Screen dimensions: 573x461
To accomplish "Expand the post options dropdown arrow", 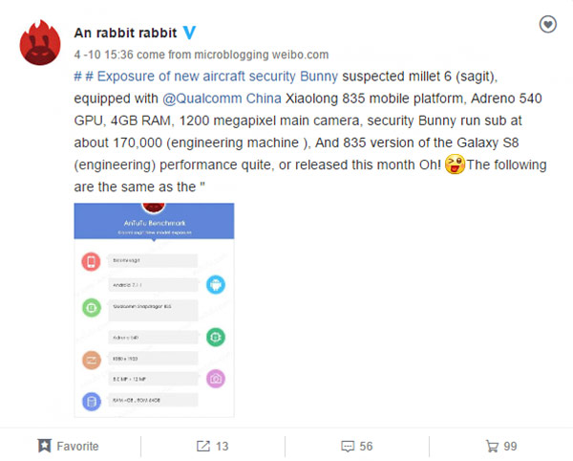I will [x=547, y=26].
